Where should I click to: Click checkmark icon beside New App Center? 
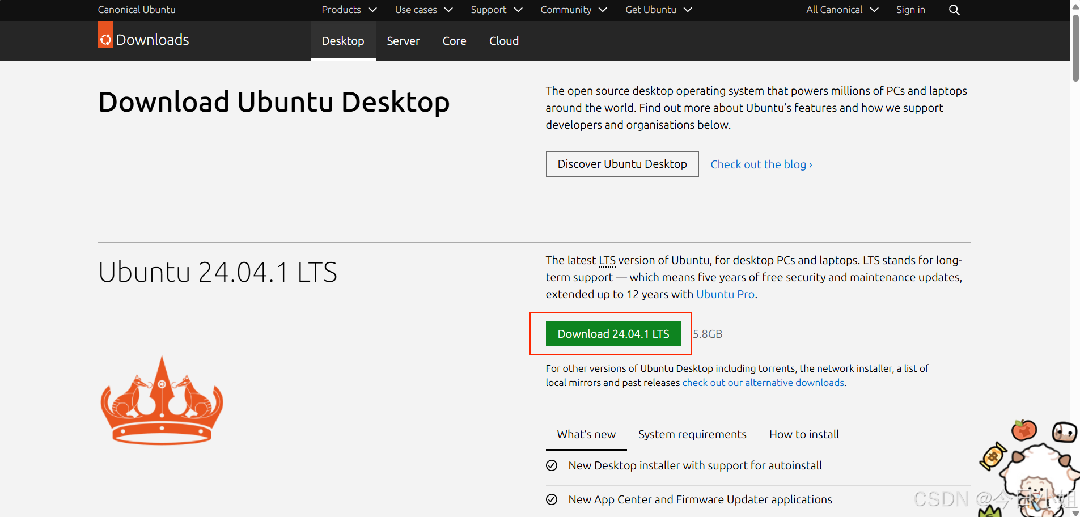(552, 499)
